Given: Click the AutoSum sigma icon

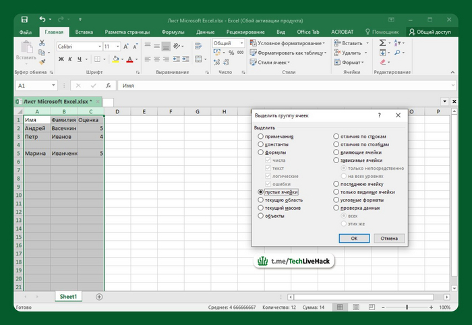Looking at the screenshot, I should 382,42.
